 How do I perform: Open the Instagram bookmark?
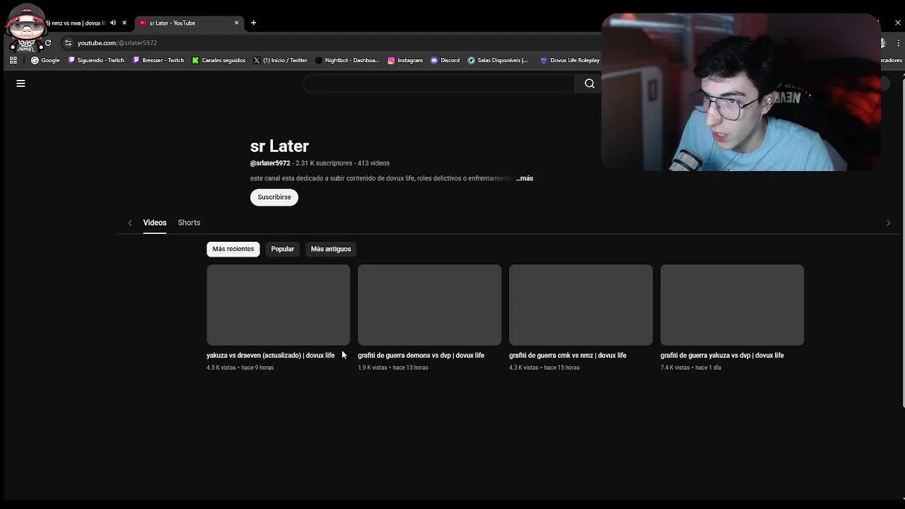tap(405, 60)
